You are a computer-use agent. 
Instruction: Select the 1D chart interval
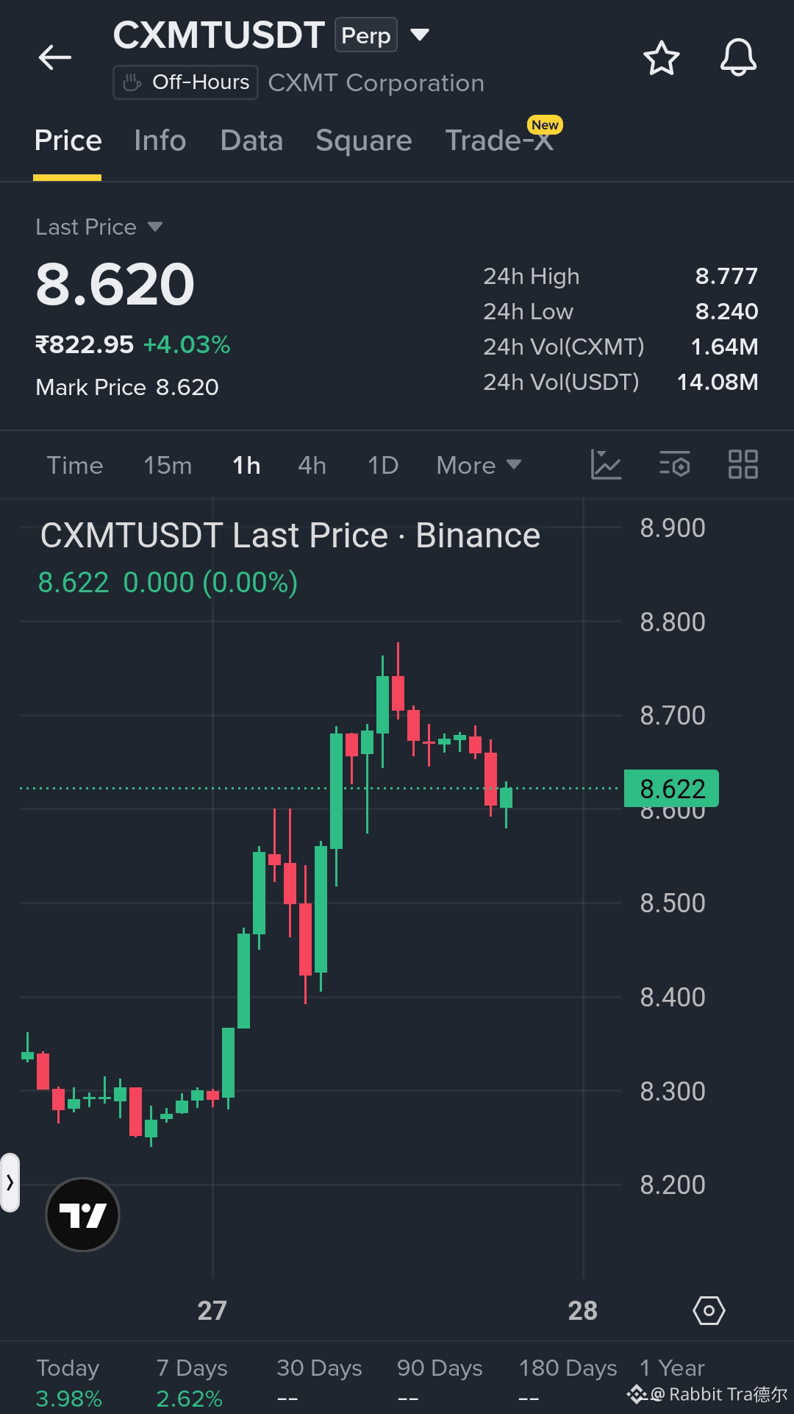pyautogui.click(x=383, y=465)
